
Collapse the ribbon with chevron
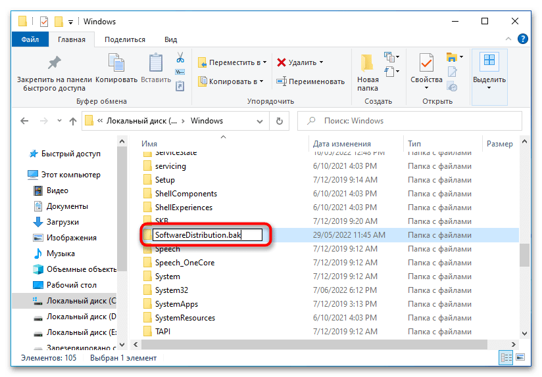coord(508,39)
